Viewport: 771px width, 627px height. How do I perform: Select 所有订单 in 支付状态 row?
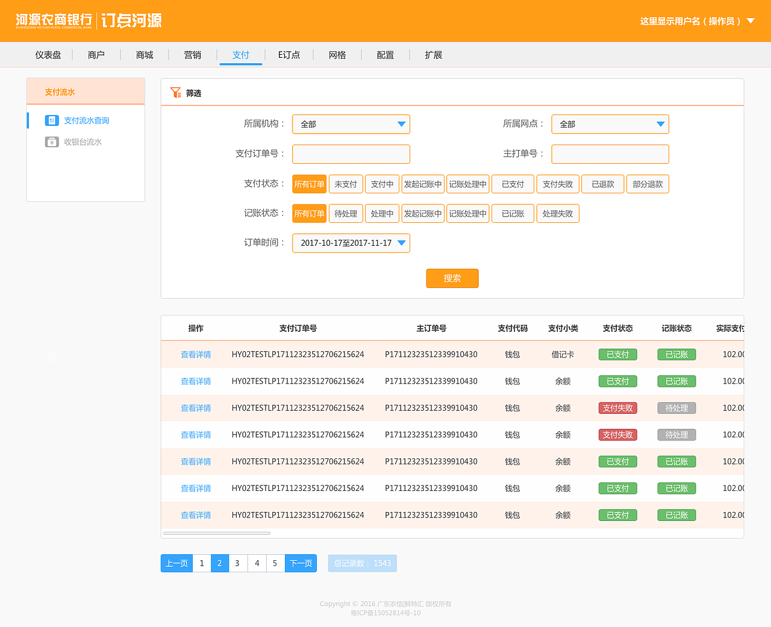tap(310, 184)
